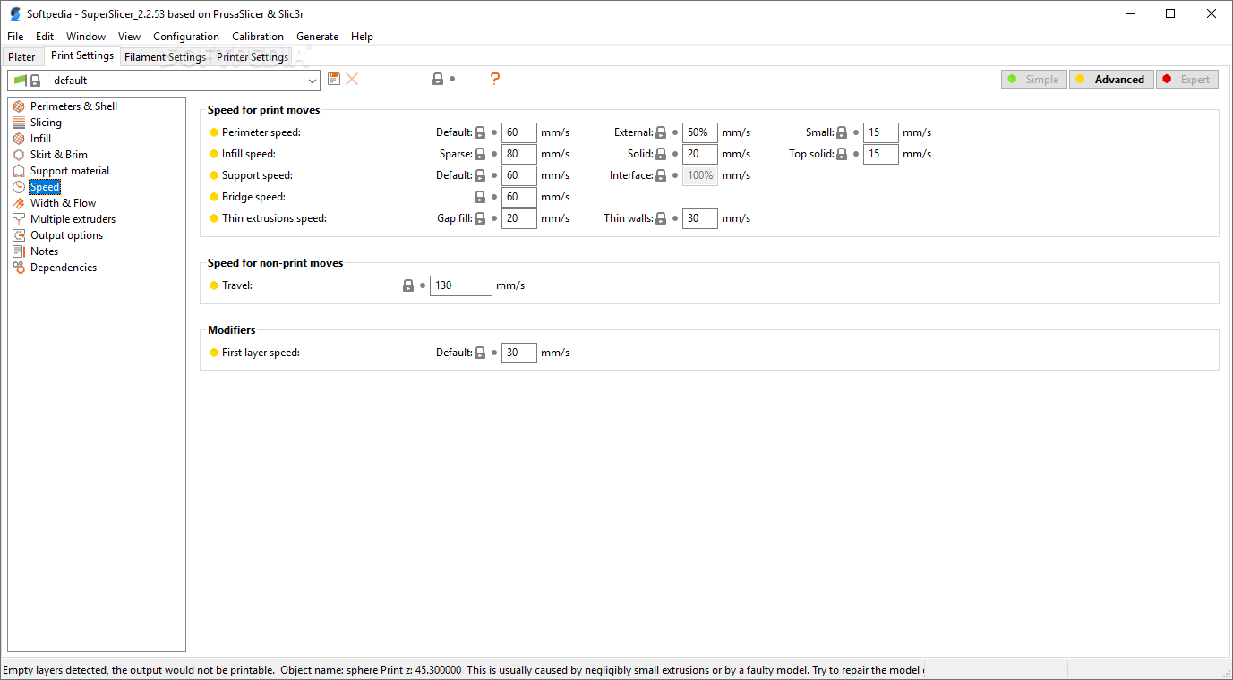Screen dimensions: 1233x680
Task: Open the Edit menu
Action: [45, 37]
